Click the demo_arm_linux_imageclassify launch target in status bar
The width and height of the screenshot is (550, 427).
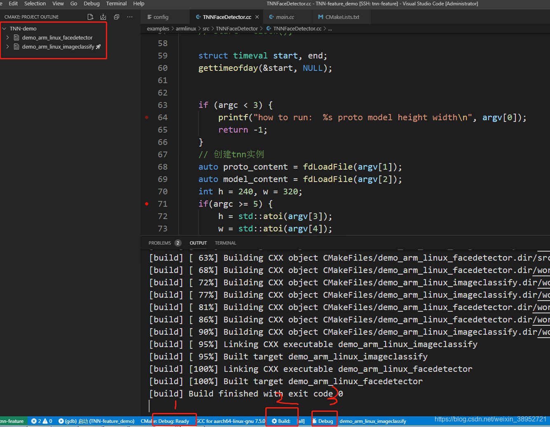(x=373, y=421)
